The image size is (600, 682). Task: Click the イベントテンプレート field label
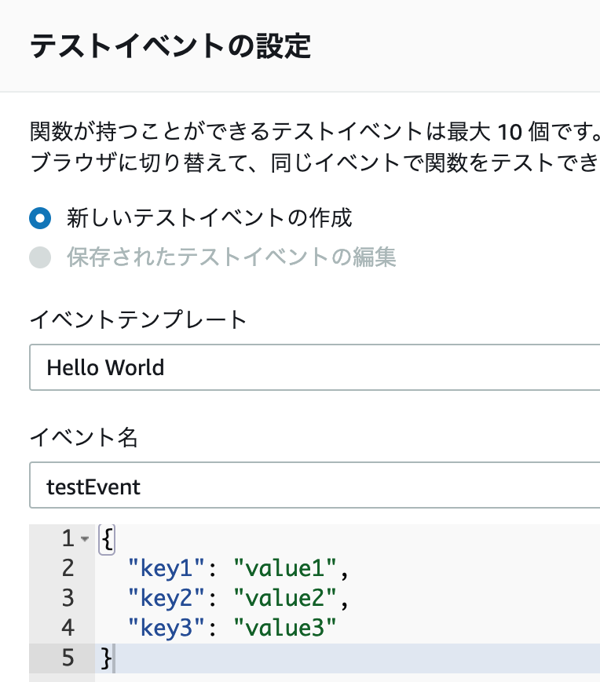tap(137, 319)
